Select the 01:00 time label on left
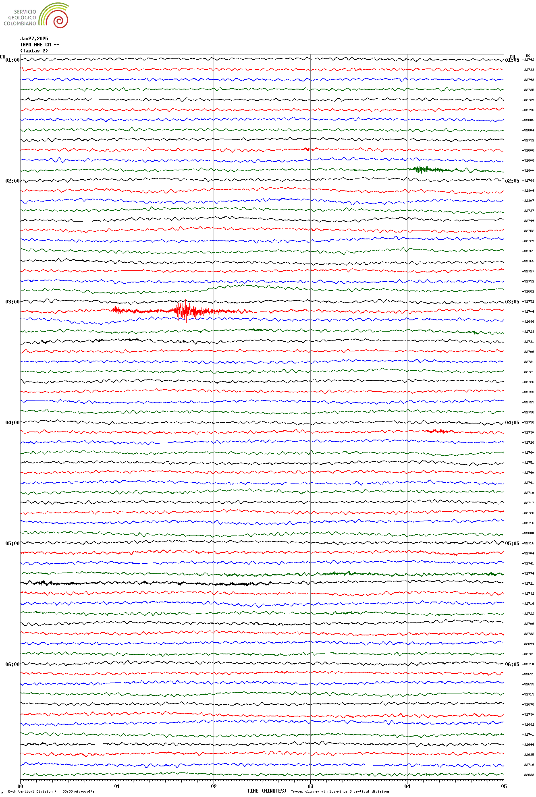Screen dimensions: 536x797 12,60
